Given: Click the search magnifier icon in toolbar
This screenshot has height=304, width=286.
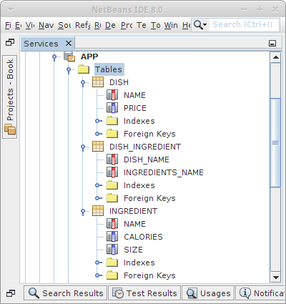Looking at the screenshot, I should 199,24.
